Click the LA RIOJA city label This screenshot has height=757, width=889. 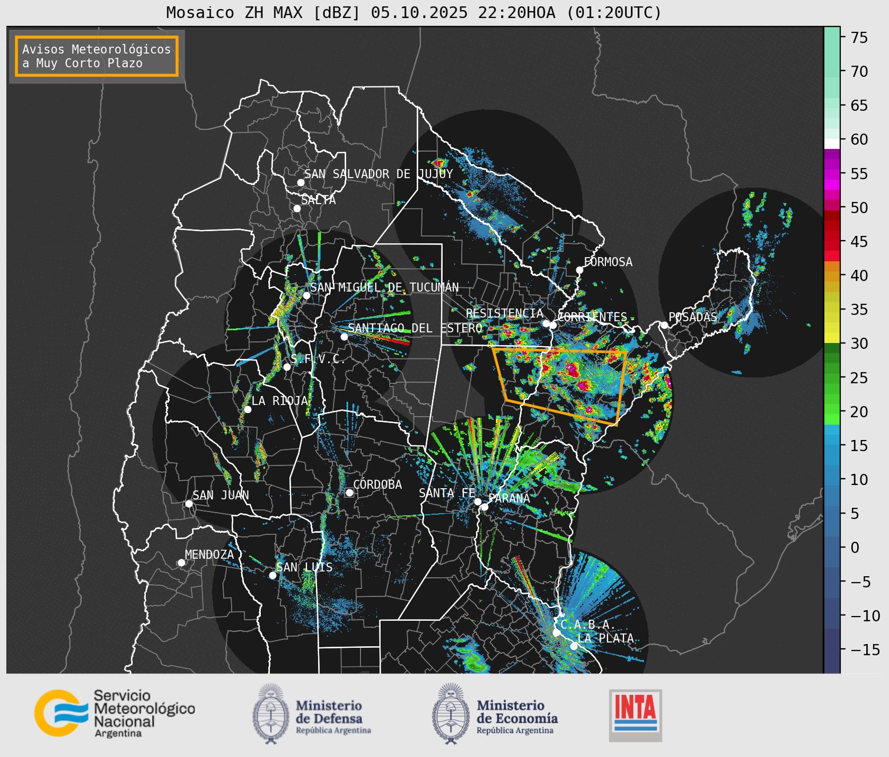(x=280, y=401)
